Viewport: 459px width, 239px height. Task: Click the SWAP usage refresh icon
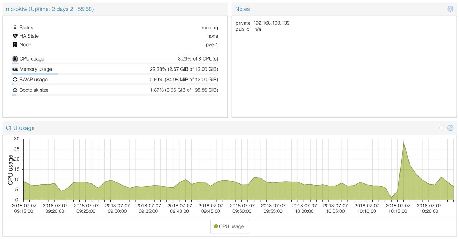click(15, 80)
